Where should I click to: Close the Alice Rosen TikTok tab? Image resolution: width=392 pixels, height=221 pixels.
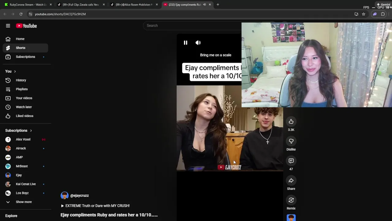pos(156,5)
